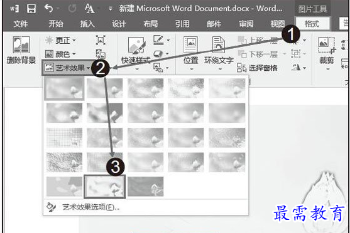Image resolution: width=350 pixels, height=233 pixels.
Task: Apply the third thumbnail in third gallery row
Action: [x=146, y=138]
